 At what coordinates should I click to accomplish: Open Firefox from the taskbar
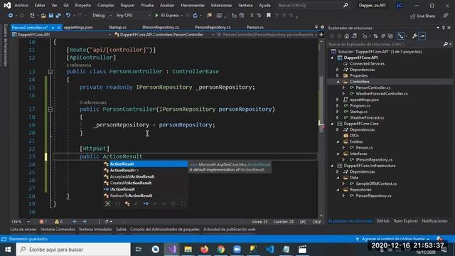(204, 250)
